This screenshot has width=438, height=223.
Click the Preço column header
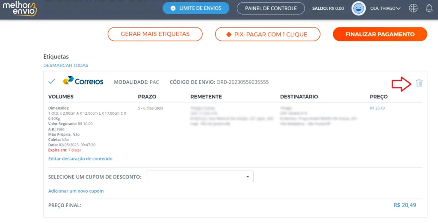379,97
